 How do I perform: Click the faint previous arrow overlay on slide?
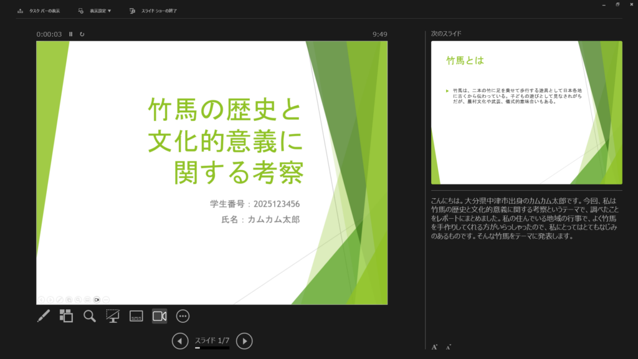[41, 300]
